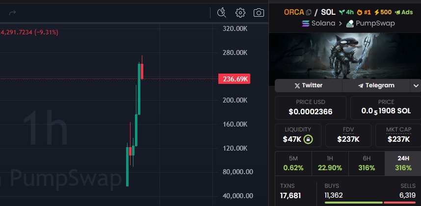Click the #1 trending fire badge
The height and width of the screenshot is (206, 421).
tap(364, 12)
